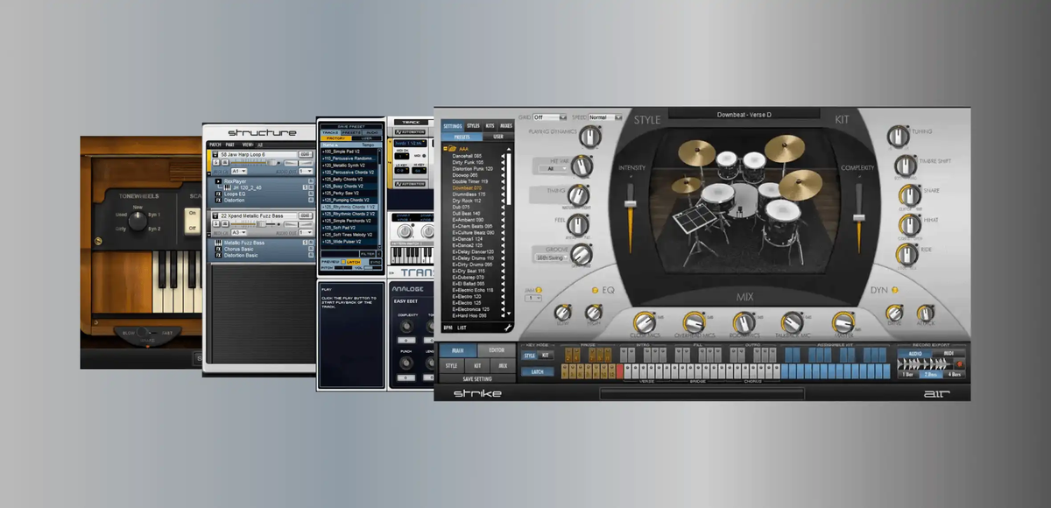Adjust the Hit Var knob in Strike

[x=582, y=166]
